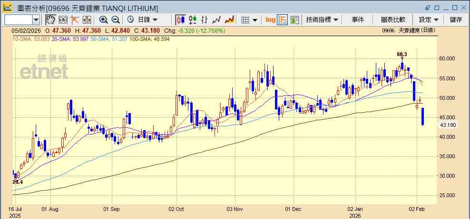
Task: Click the 60.3 high price marker
Action: click(402, 54)
